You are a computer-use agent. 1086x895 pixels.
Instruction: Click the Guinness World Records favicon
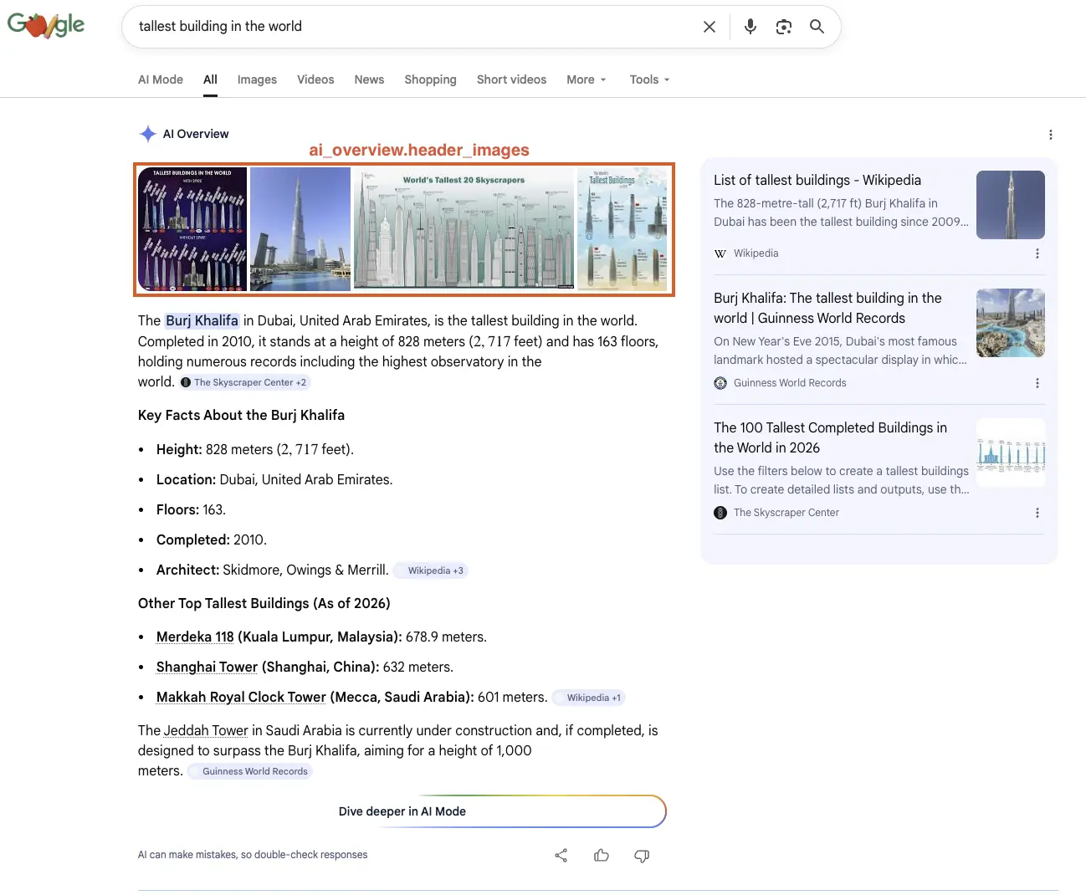pos(720,383)
